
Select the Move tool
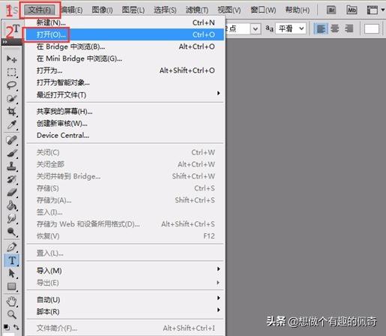11,59
